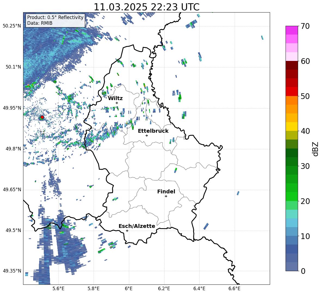Click the 50.25°N latitude label
This screenshot has width=322, height=294.
(12, 26)
